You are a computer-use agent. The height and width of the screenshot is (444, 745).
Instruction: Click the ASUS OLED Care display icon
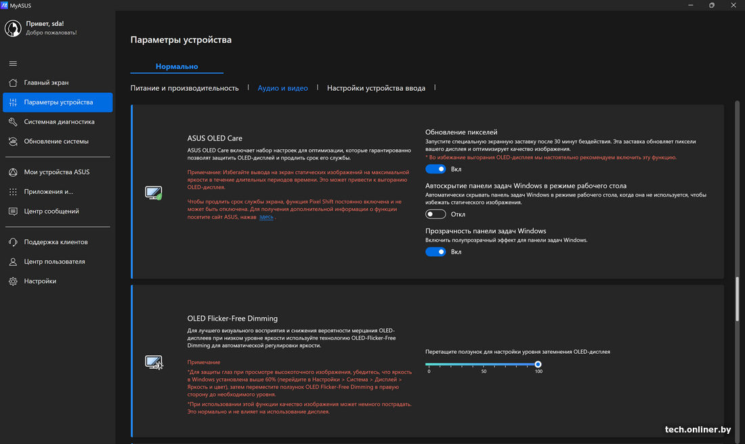154,193
